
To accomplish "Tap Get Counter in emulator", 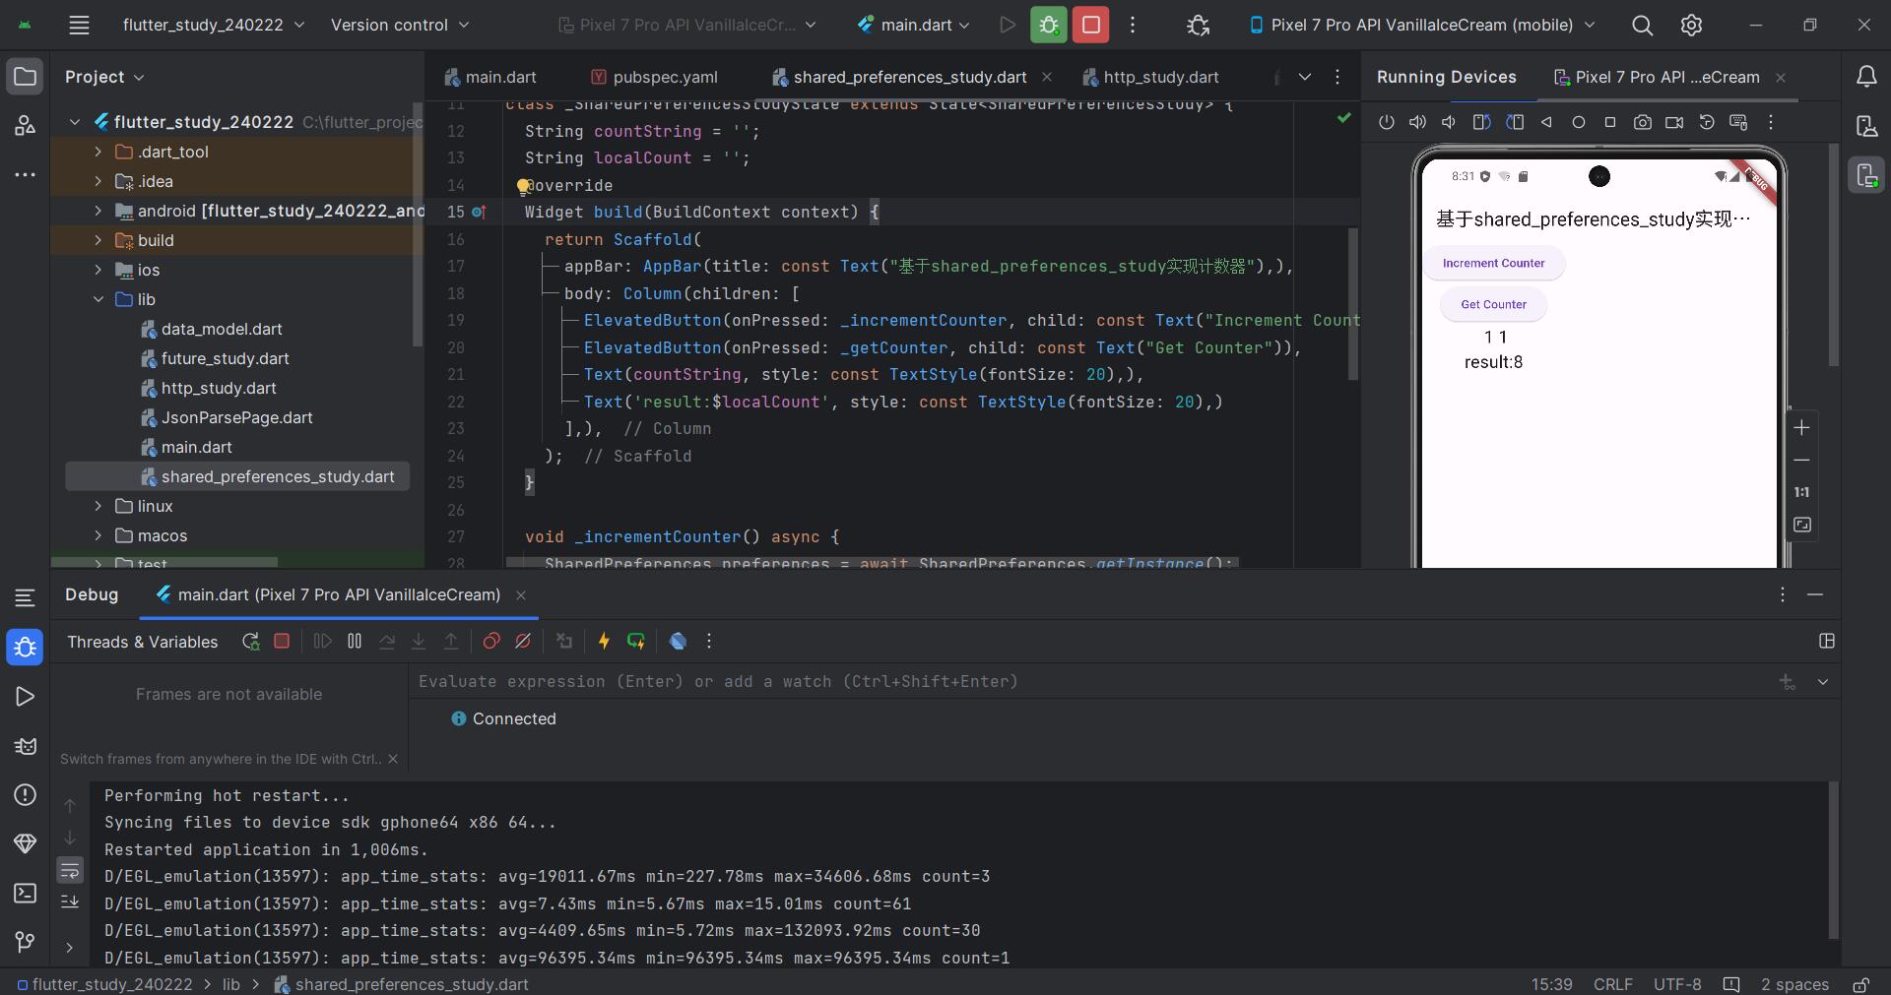I will [1493, 304].
